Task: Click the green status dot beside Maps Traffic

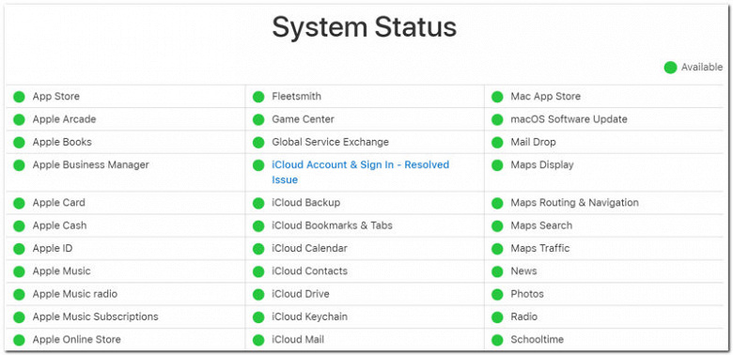Action: point(497,249)
